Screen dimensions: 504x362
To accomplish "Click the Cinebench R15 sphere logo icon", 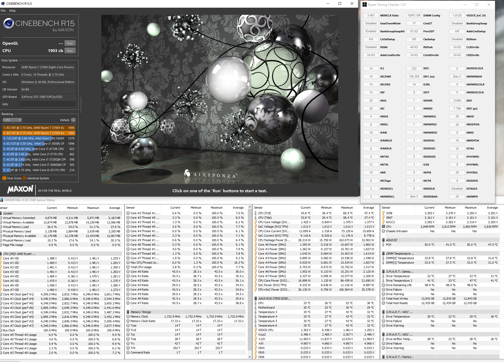I will coord(8,23).
